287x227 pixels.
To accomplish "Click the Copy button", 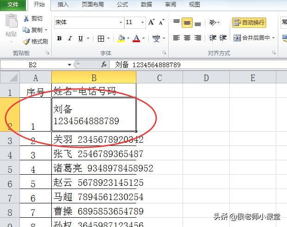I will (32, 30).
